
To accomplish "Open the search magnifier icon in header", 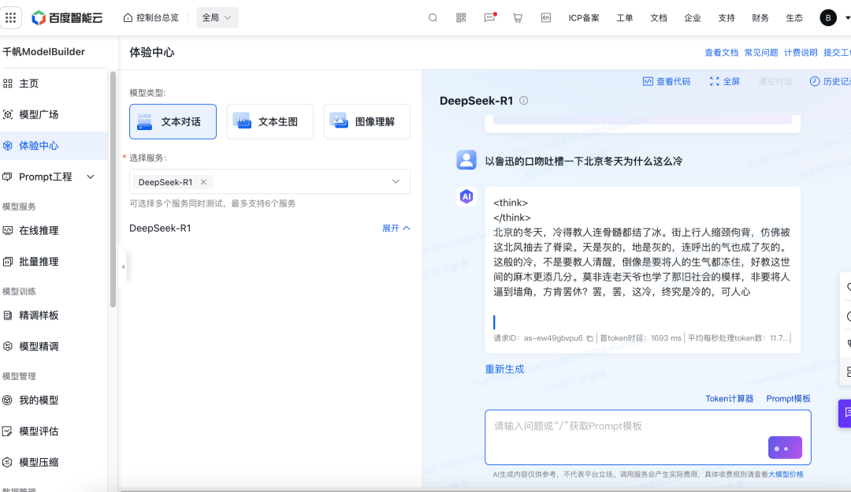I will [x=433, y=18].
